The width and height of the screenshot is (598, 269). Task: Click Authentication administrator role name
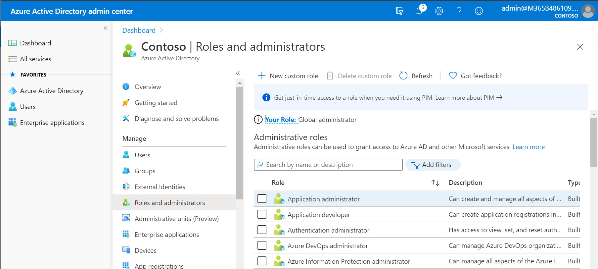click(x=328, y=230)
